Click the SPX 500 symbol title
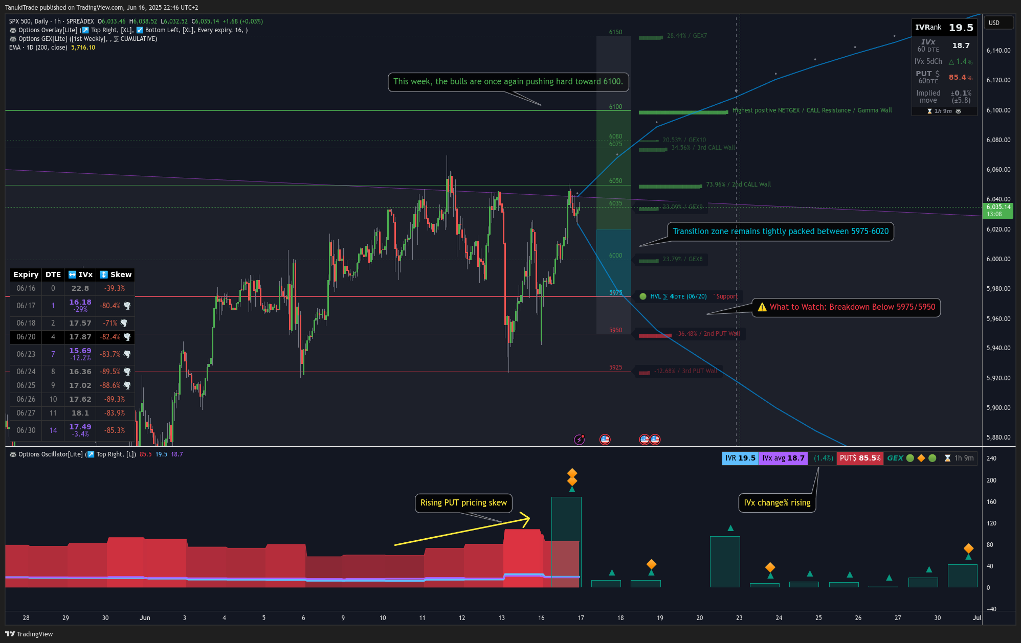The image size is (1021, 643). tap(52, 21)
